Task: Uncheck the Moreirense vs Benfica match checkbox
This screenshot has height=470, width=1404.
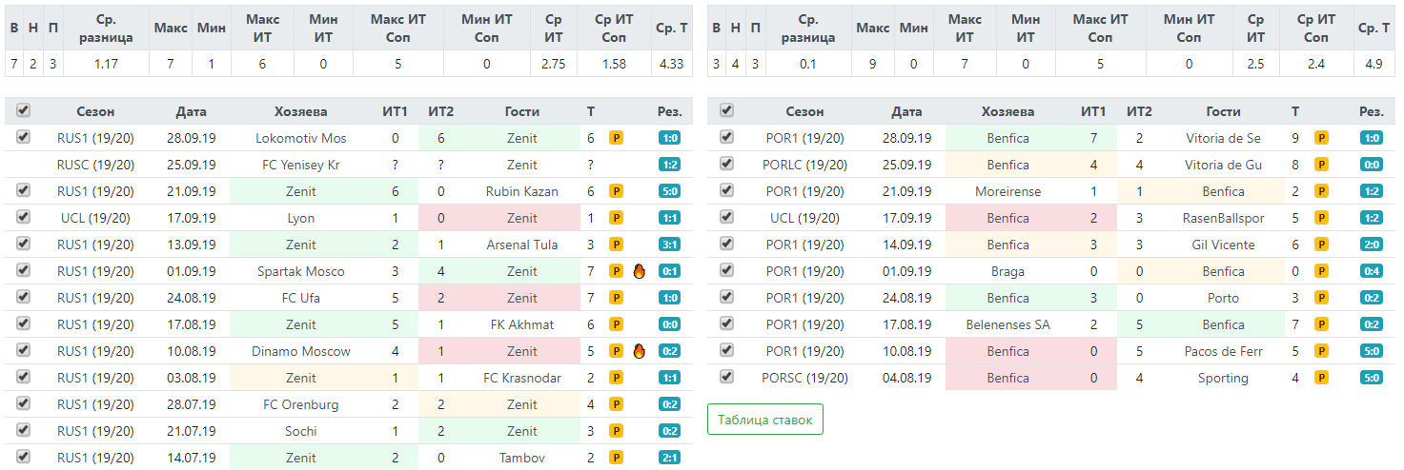Action: (x=726, y=191)
